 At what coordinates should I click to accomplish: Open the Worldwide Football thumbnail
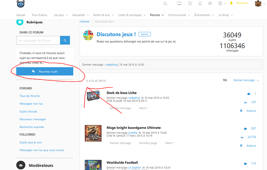(93, 165)
